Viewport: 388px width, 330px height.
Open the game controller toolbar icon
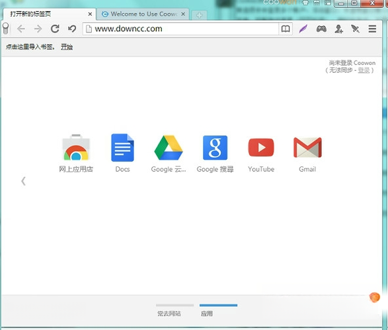click(x=321, y=29)
